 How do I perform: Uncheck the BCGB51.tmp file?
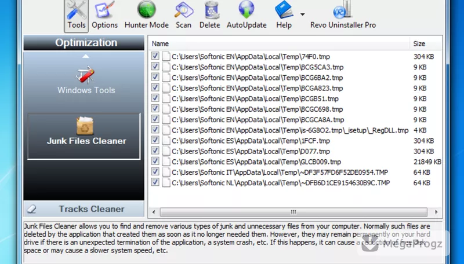point(155,98)
